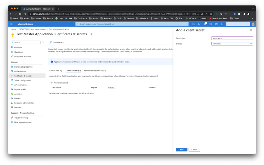
Task: Open the Chrome extensions puzzle icon
Action: pos(239,14)
